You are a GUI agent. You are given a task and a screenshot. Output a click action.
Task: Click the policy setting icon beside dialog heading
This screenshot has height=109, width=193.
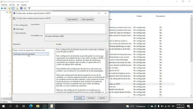[14, 18]
